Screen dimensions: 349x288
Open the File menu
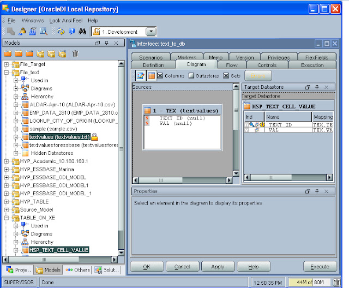tap(11, 21)
